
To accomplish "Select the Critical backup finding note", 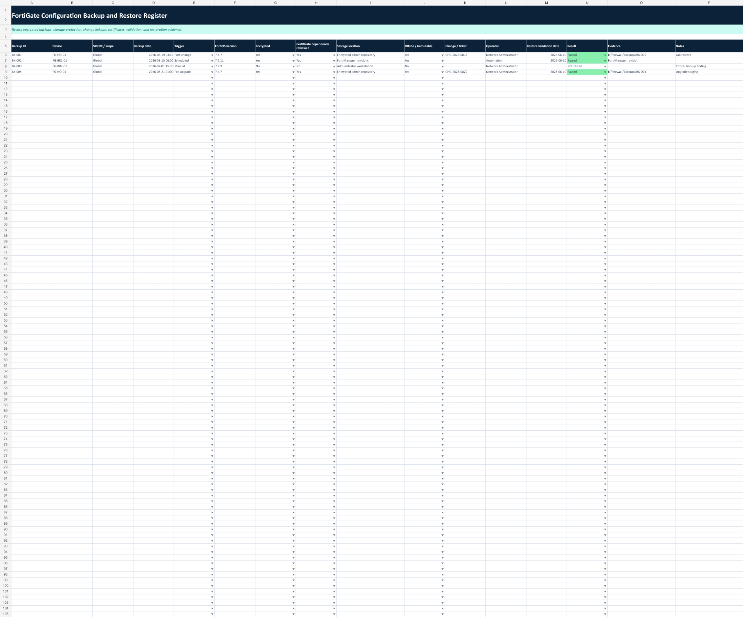I will pos(709,66).
